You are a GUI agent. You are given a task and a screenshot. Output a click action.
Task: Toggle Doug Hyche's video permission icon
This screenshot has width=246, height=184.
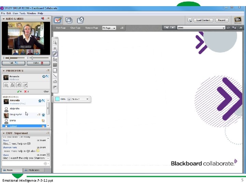[x=43, y=115]
